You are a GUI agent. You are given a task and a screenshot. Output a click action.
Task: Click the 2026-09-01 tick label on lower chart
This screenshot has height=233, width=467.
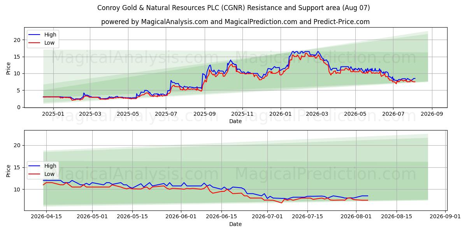click(445, 217)
